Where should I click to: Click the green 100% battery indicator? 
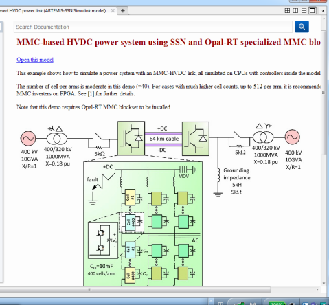pos(276,303)
